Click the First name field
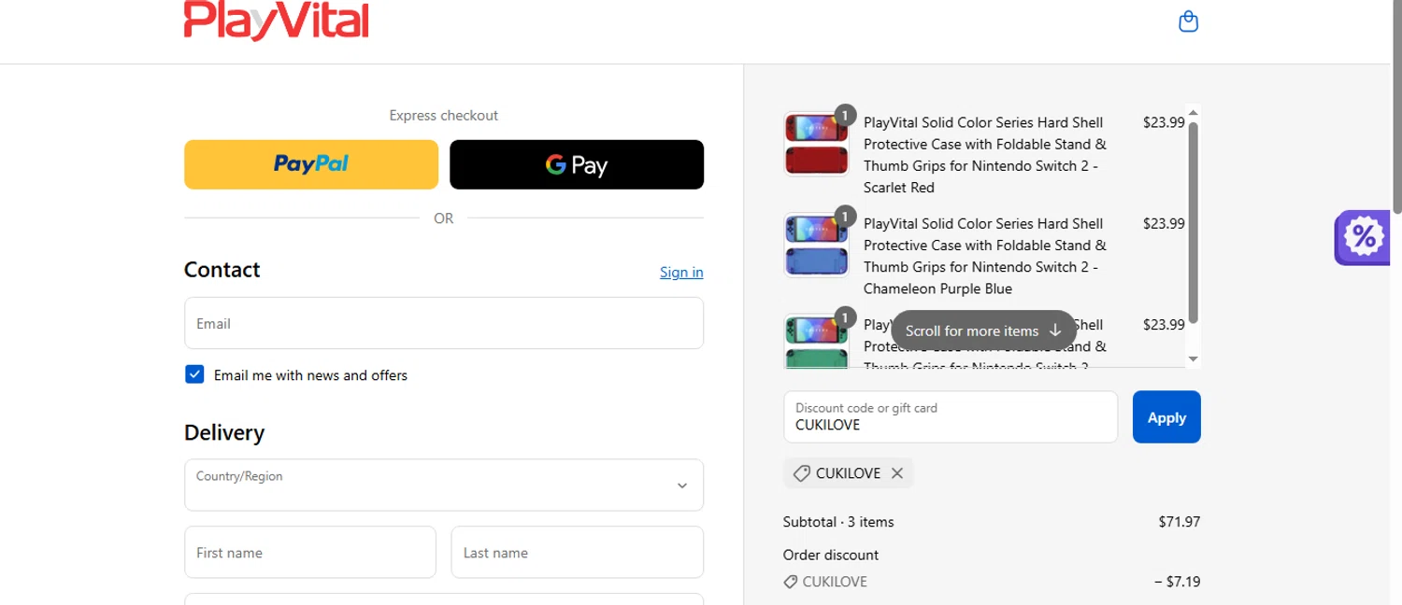 pyautogui.click(x=310, y=552)
